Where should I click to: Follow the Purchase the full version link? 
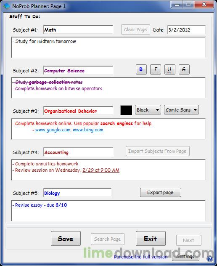[x=140, y=257]
